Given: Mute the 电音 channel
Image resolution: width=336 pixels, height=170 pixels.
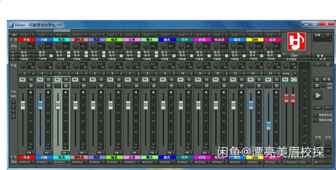Looking at the screenshot, I should [66, 86].
